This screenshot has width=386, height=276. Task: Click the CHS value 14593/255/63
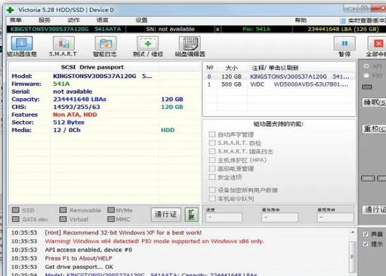point(76,107)
